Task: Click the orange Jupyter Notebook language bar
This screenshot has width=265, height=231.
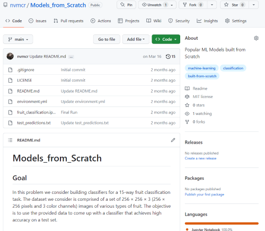Action: click(222, 224)
